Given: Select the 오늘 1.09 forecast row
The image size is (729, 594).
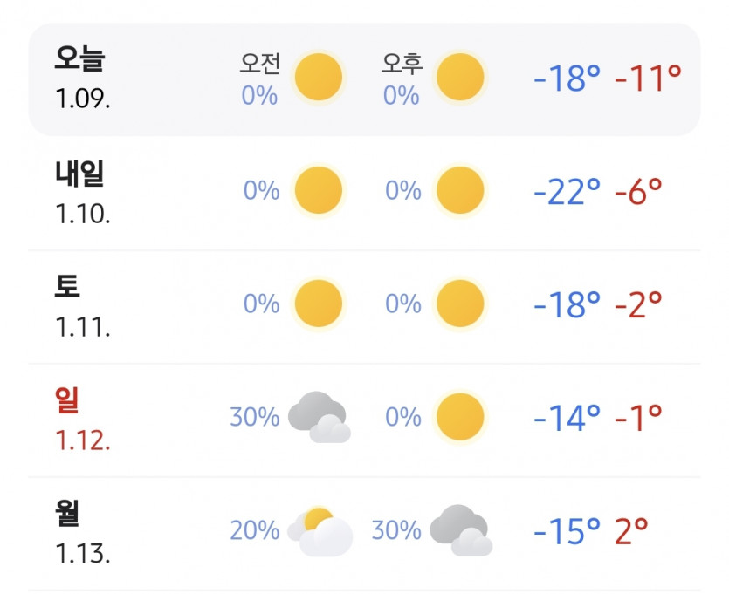Looking at the screenshot, I should [x=365, y=79].
